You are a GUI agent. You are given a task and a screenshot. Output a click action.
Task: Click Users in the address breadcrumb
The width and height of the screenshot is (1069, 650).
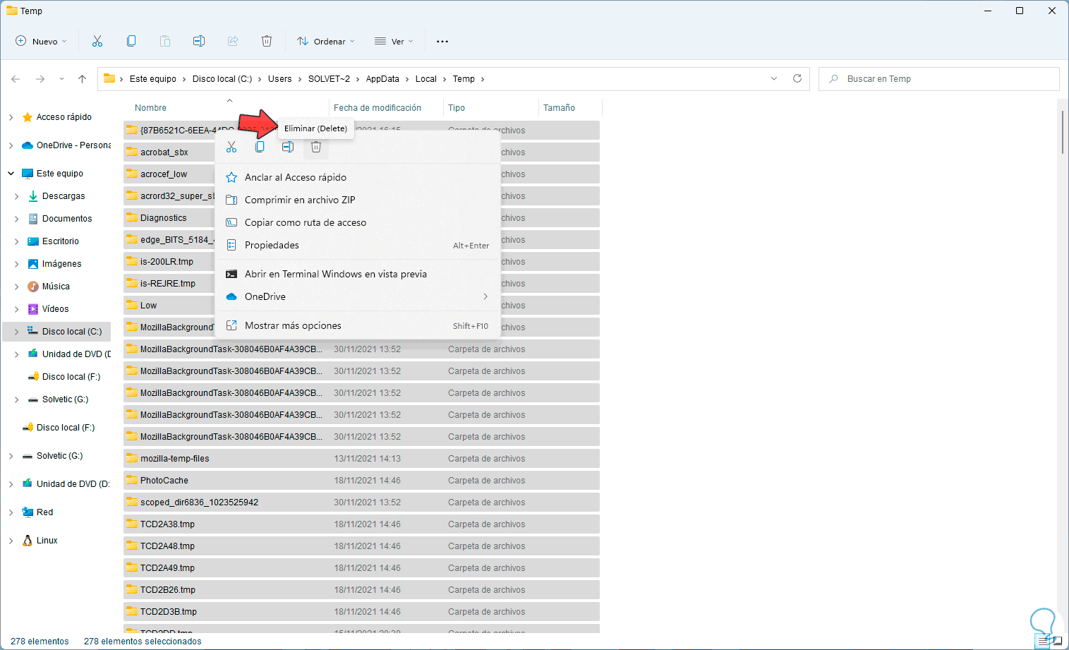279,79
